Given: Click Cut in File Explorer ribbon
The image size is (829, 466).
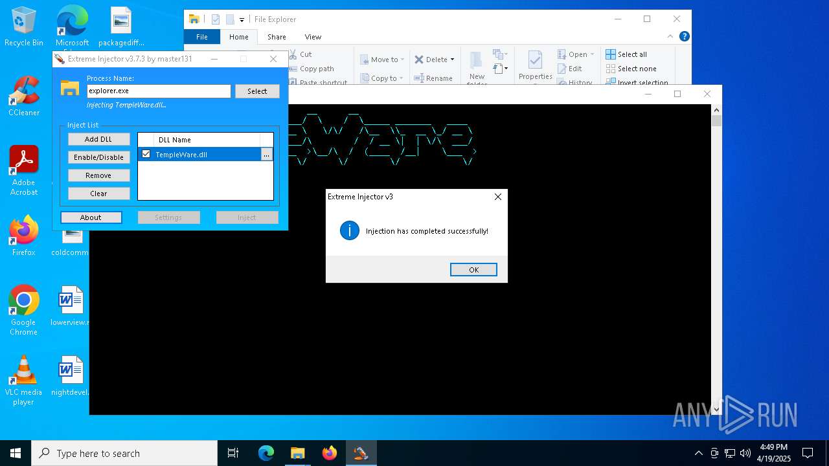Looking at the screenshot, I should (300, 54).
